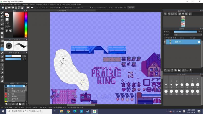Click the palette icon below color values
The height and width of the screenshot is (114, 203).
coord(7,31)
